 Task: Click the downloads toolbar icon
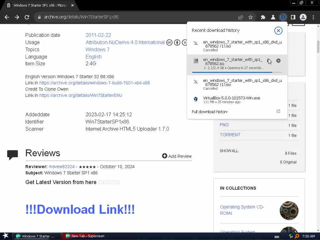pos(283,17)
